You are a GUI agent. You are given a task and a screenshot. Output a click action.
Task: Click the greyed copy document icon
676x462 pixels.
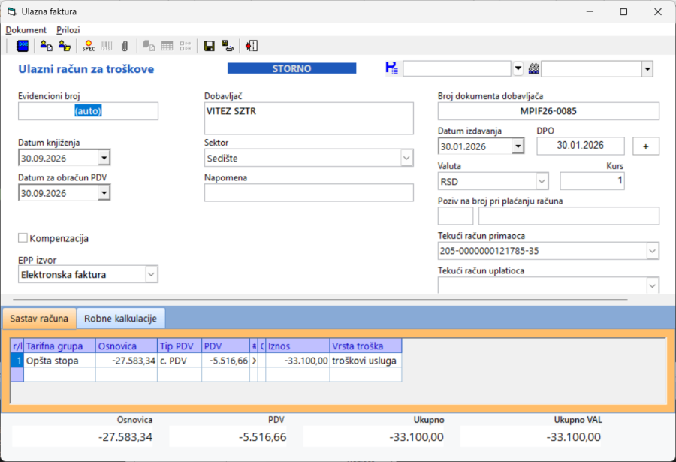(x=149, y=46)
